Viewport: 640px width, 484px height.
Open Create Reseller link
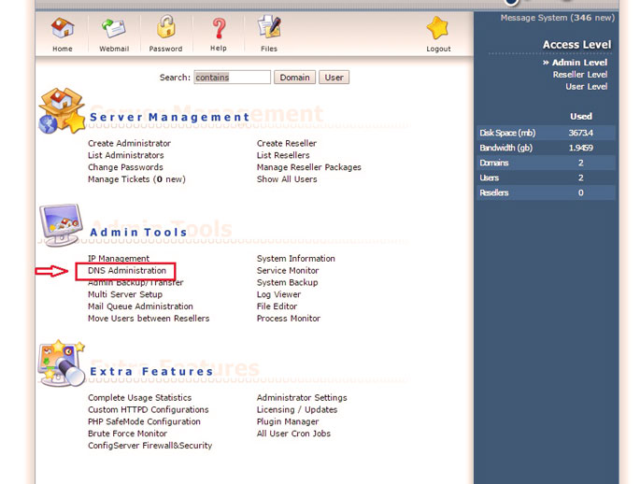pos(287,143)
